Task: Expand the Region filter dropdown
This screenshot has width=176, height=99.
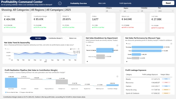Action: (x=131, y=11)
